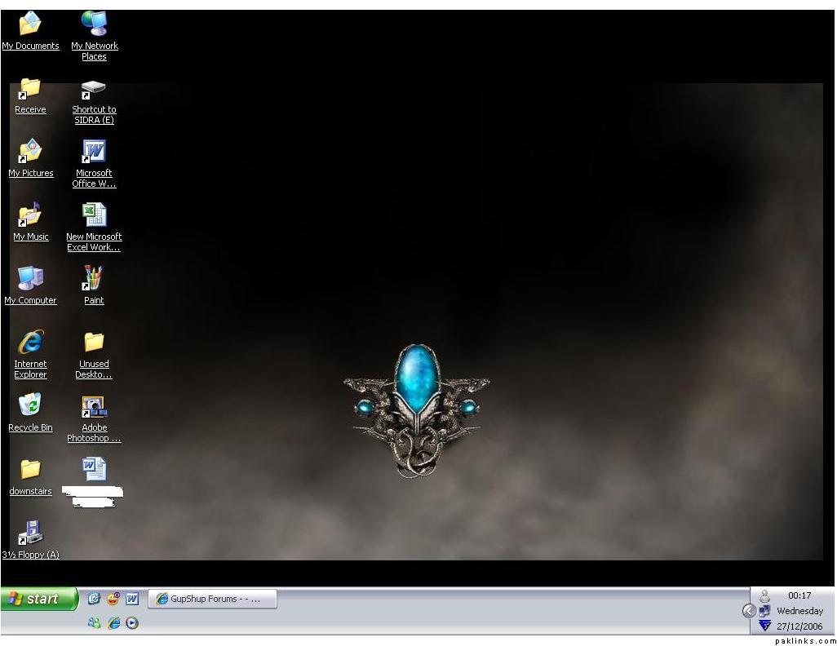This screenshot has height=646, width=837.
Task: Open Adobe Photoshop desktop shortcut
Action: click(94, 407)
